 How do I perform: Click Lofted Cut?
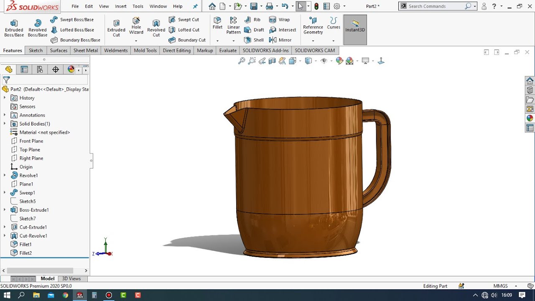click(183, 30)
